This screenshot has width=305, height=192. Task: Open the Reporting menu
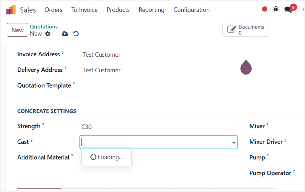tap(151, 10)
